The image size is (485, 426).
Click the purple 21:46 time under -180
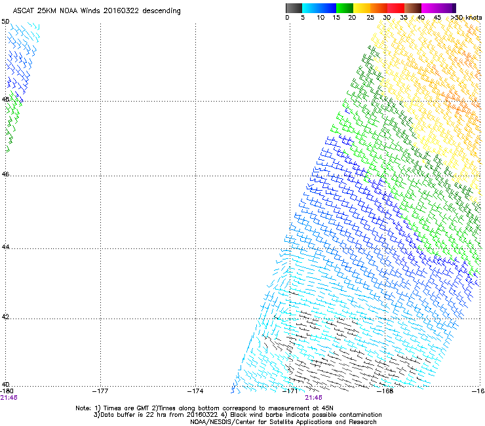[9, 398]
